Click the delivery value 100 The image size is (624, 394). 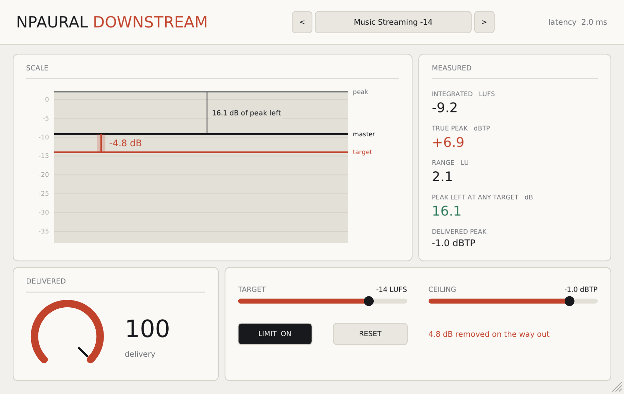pyautogui.click(x=147, y=329)
